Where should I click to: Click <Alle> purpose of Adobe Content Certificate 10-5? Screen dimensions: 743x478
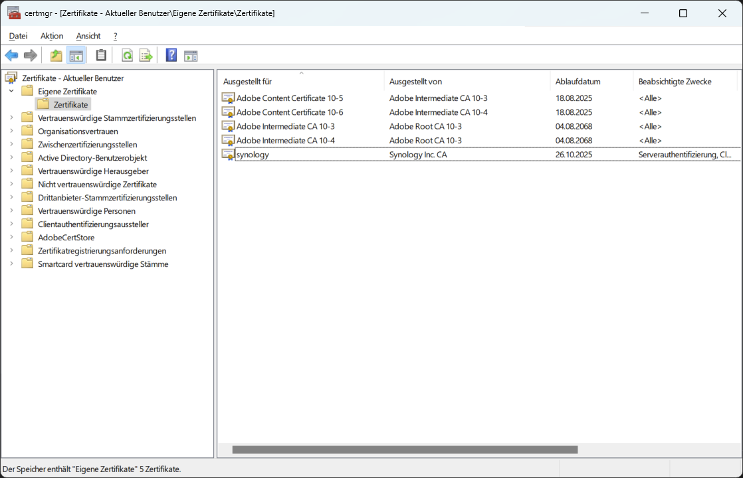[650, 98]
